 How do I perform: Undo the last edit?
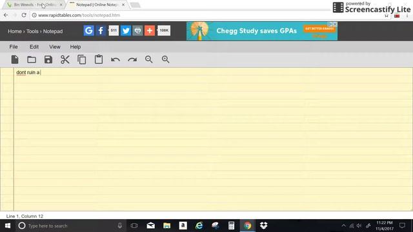[x=116, y=60]
